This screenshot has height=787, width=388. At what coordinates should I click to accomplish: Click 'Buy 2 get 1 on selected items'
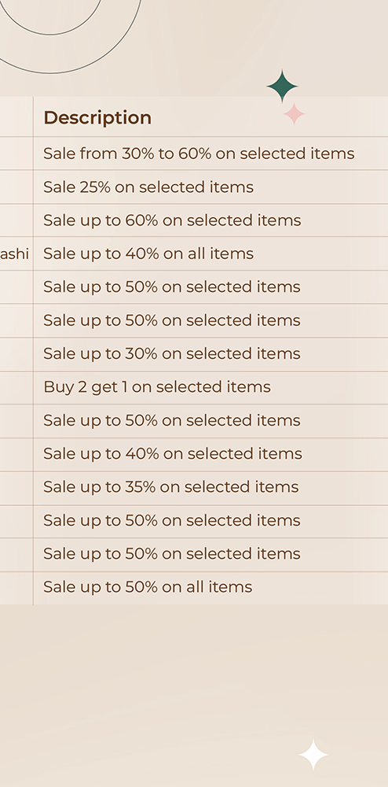[157, 387]
